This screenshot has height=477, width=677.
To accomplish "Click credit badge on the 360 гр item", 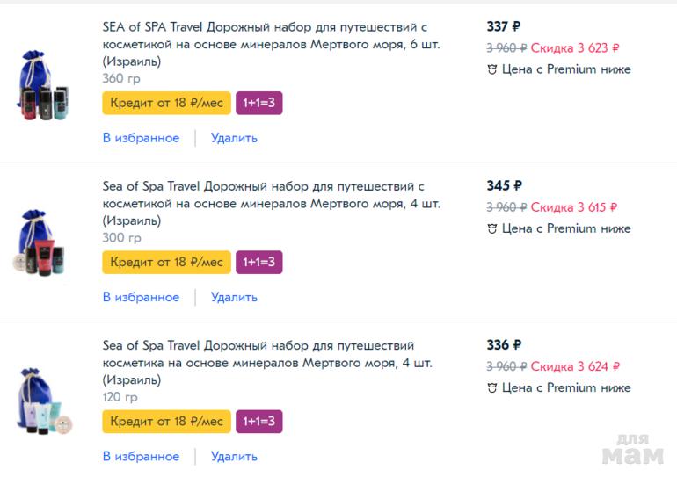I will [x=166, y=103].
